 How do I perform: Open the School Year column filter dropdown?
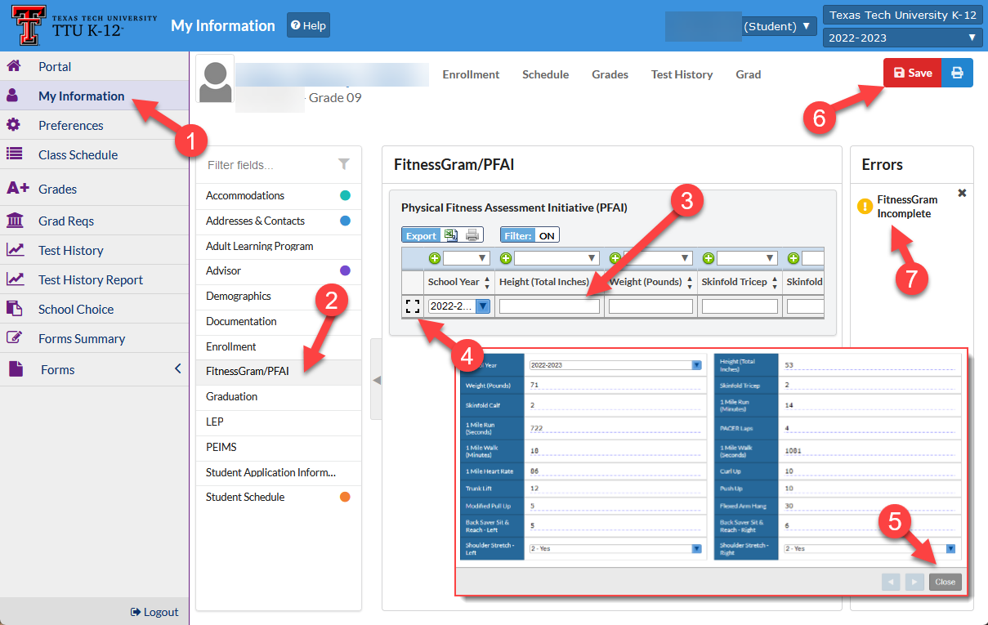tap(467, 258)
